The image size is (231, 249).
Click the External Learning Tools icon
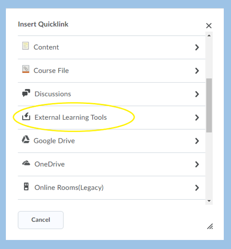click(x=26, y=117)
